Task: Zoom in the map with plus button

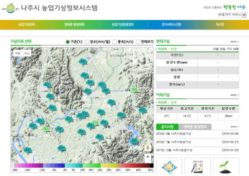Action: [x=148, y=156]
